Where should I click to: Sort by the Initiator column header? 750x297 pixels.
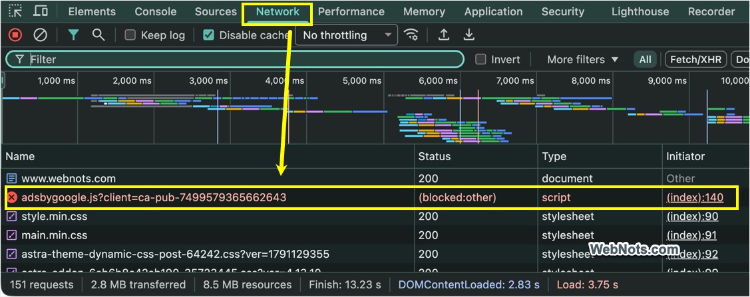(706, 156)
